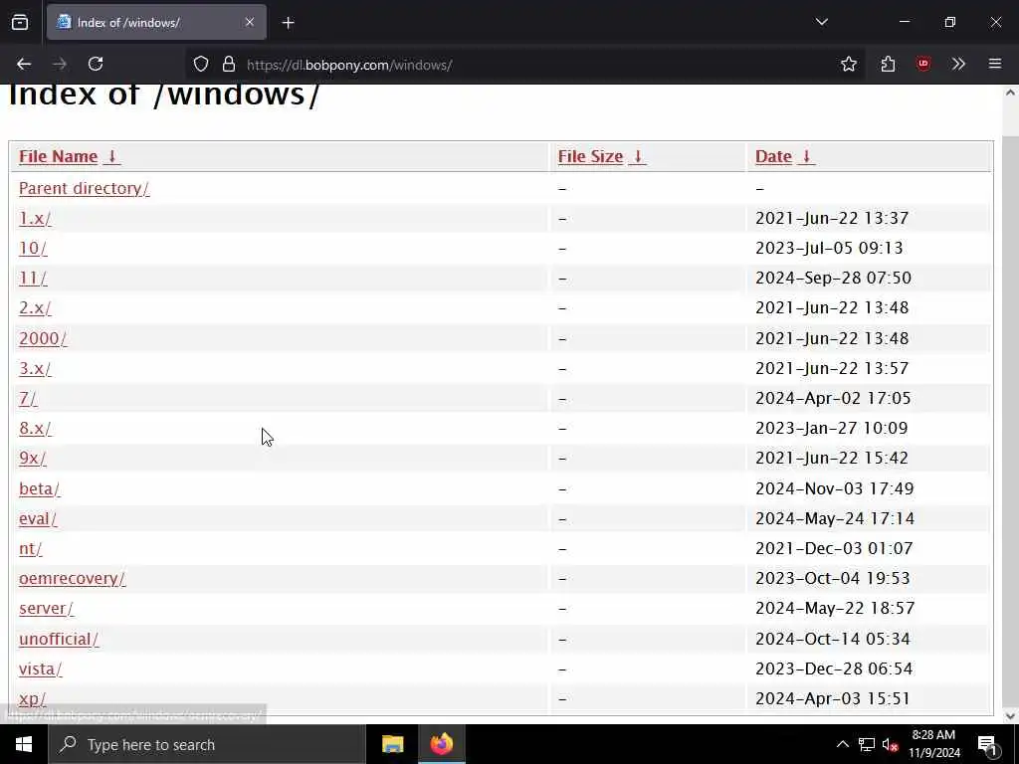Click the File Size descending arrow
The image size is (1019, 764).
tap(638, 156)
